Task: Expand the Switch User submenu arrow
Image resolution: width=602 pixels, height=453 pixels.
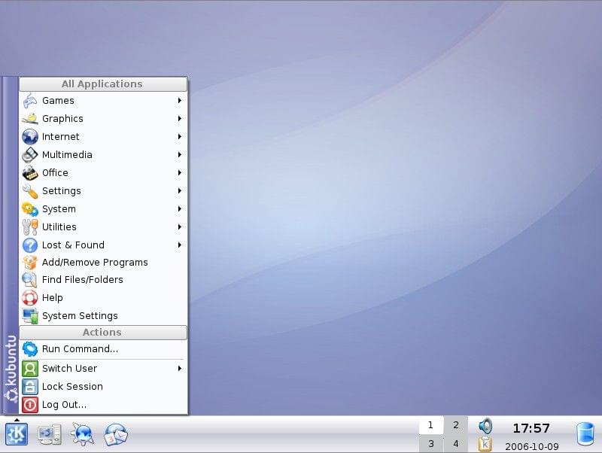Action: tap(180, 369)
